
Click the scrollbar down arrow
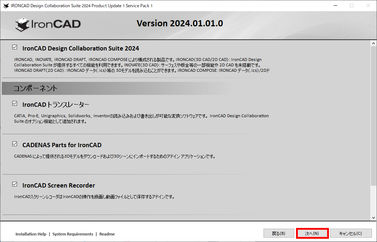(374, 217)
